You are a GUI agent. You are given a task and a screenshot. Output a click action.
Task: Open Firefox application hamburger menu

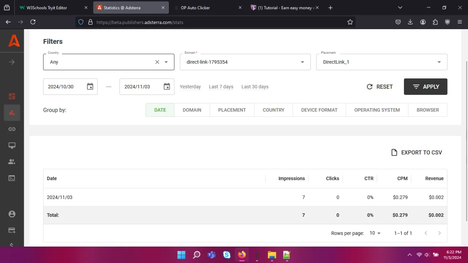(460, 22)
